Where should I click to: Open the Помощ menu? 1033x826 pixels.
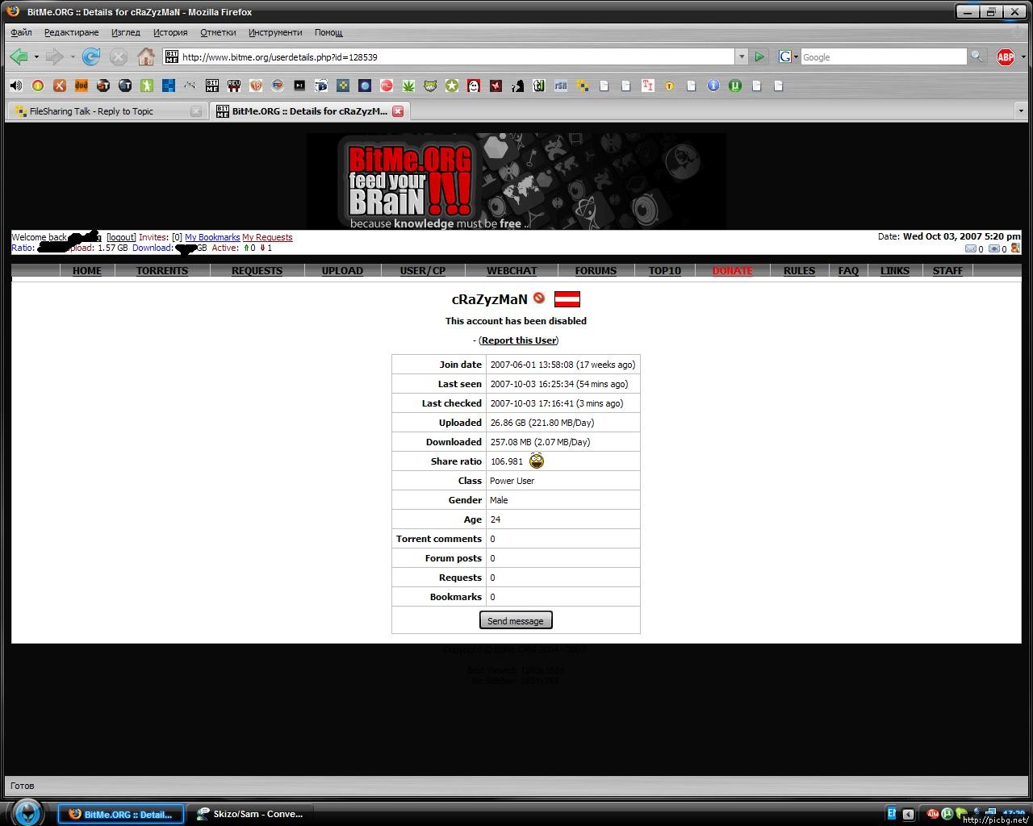pos(328,32)
